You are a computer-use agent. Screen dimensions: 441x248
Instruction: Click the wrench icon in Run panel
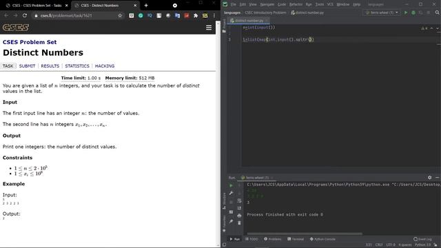231,193
